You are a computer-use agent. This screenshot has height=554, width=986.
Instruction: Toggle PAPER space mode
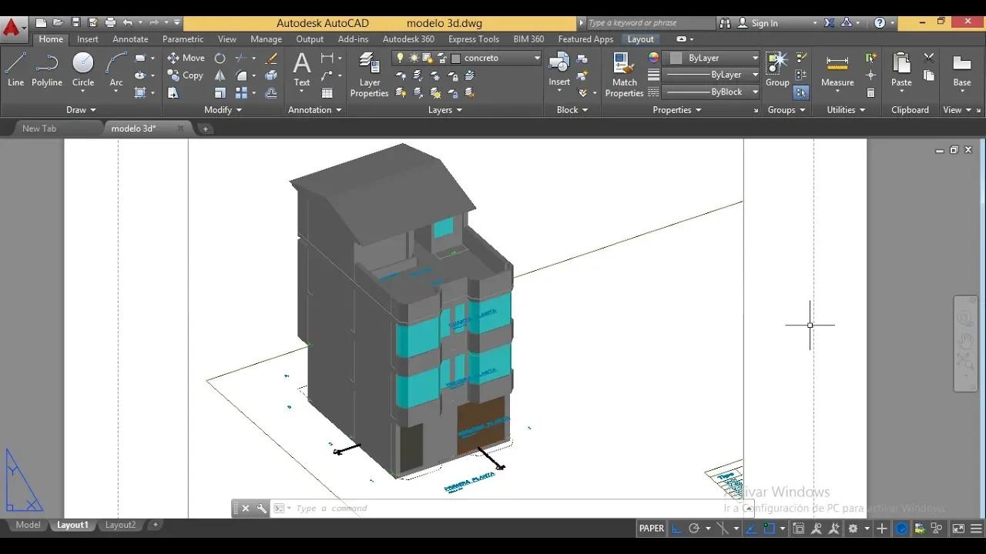[651, 528]
